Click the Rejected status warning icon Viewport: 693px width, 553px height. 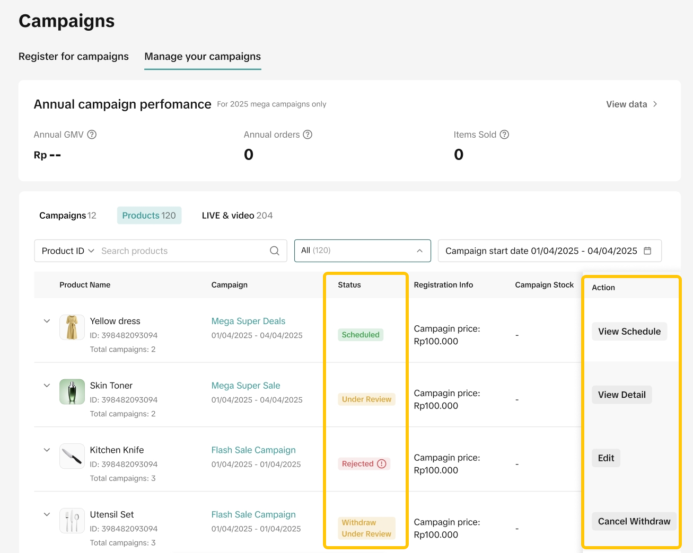382,464
